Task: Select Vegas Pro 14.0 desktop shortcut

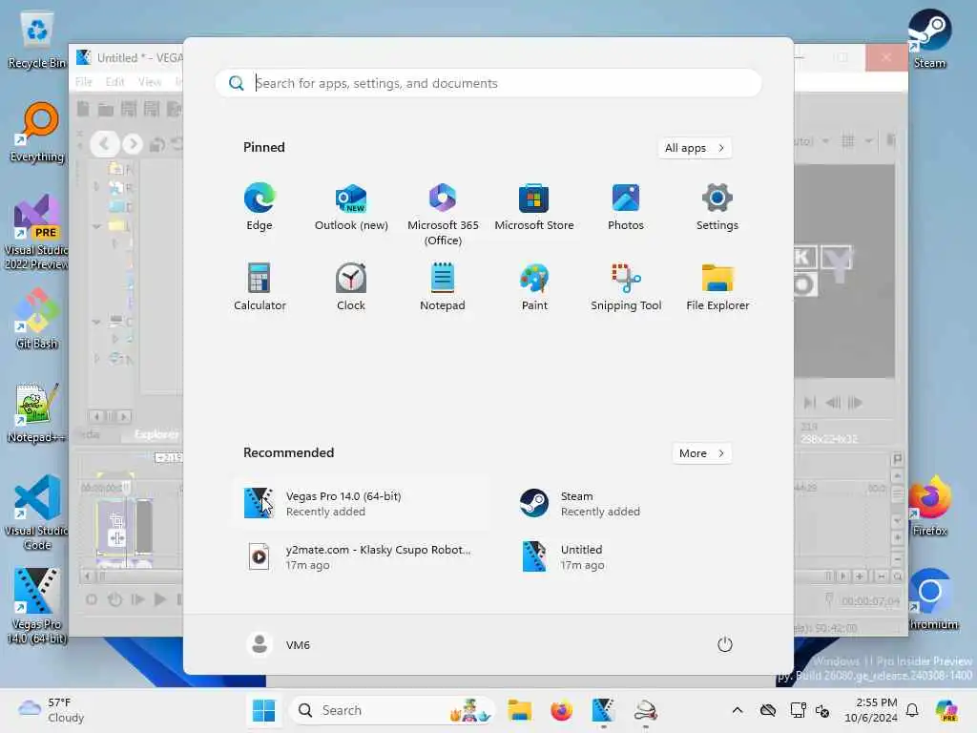Action: tap(37, 606)
